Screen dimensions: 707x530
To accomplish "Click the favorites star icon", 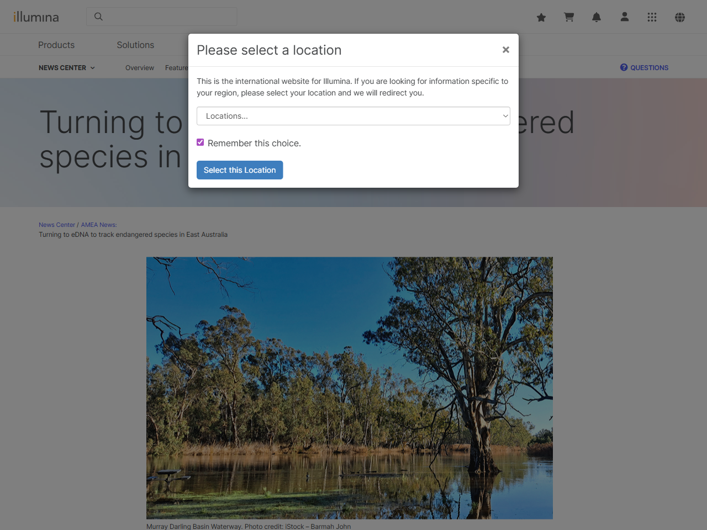I will pos(541,17).
